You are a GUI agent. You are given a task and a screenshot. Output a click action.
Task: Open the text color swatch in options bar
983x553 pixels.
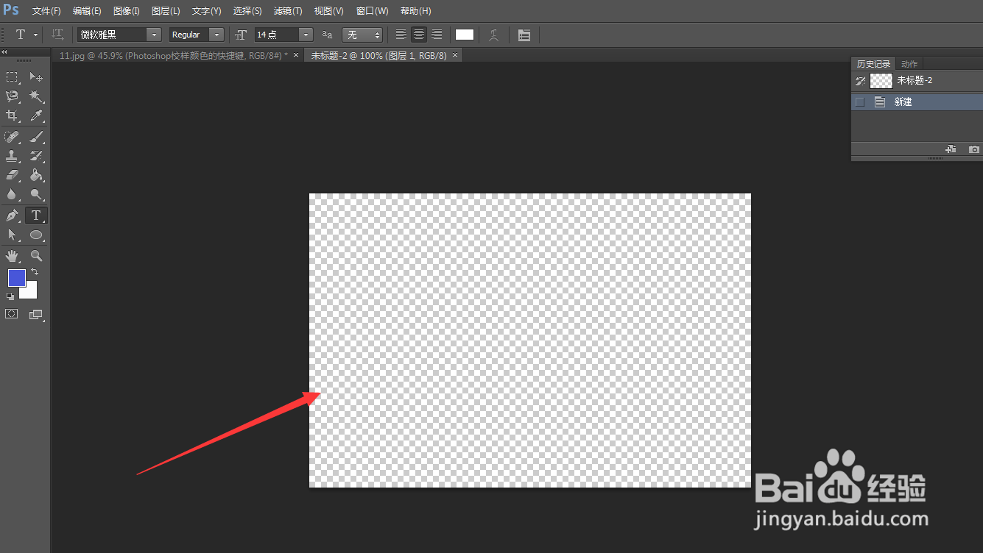point(465,35)
